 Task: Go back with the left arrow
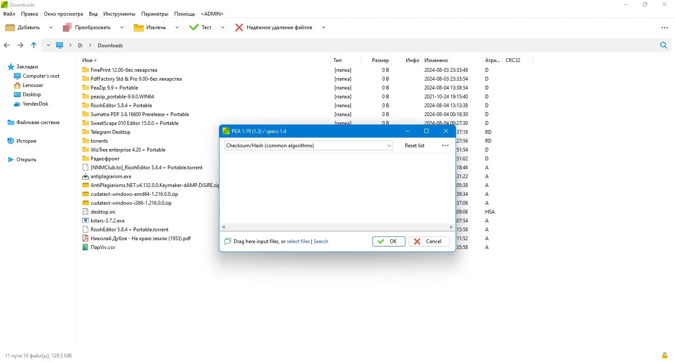click(x=7, y=45)
